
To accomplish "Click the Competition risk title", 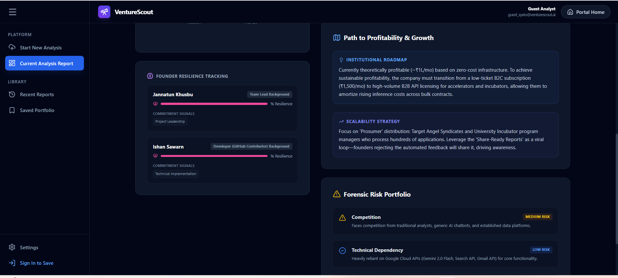I will (366, 217).
